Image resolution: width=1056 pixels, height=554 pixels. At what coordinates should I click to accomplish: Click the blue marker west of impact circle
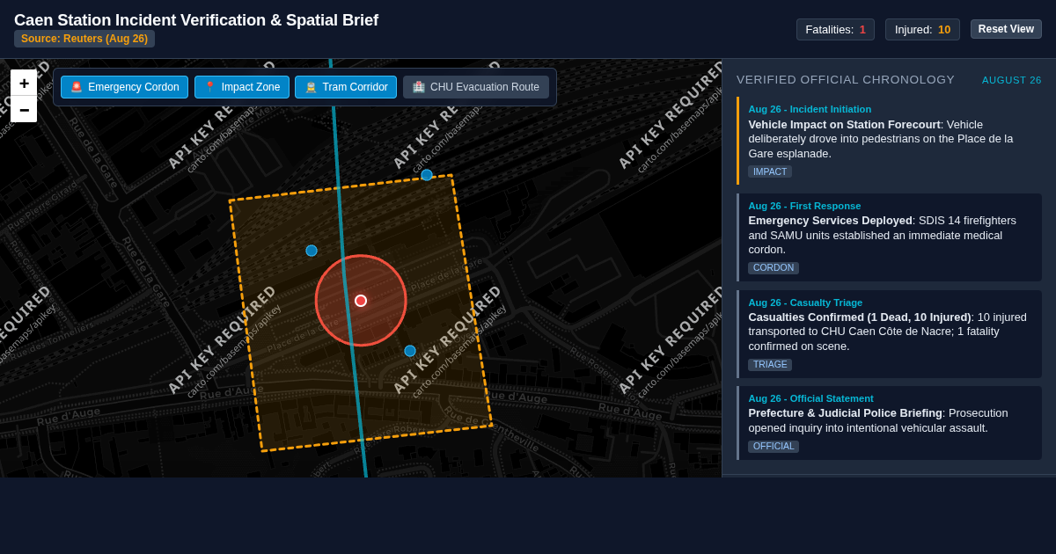(312, 251)
